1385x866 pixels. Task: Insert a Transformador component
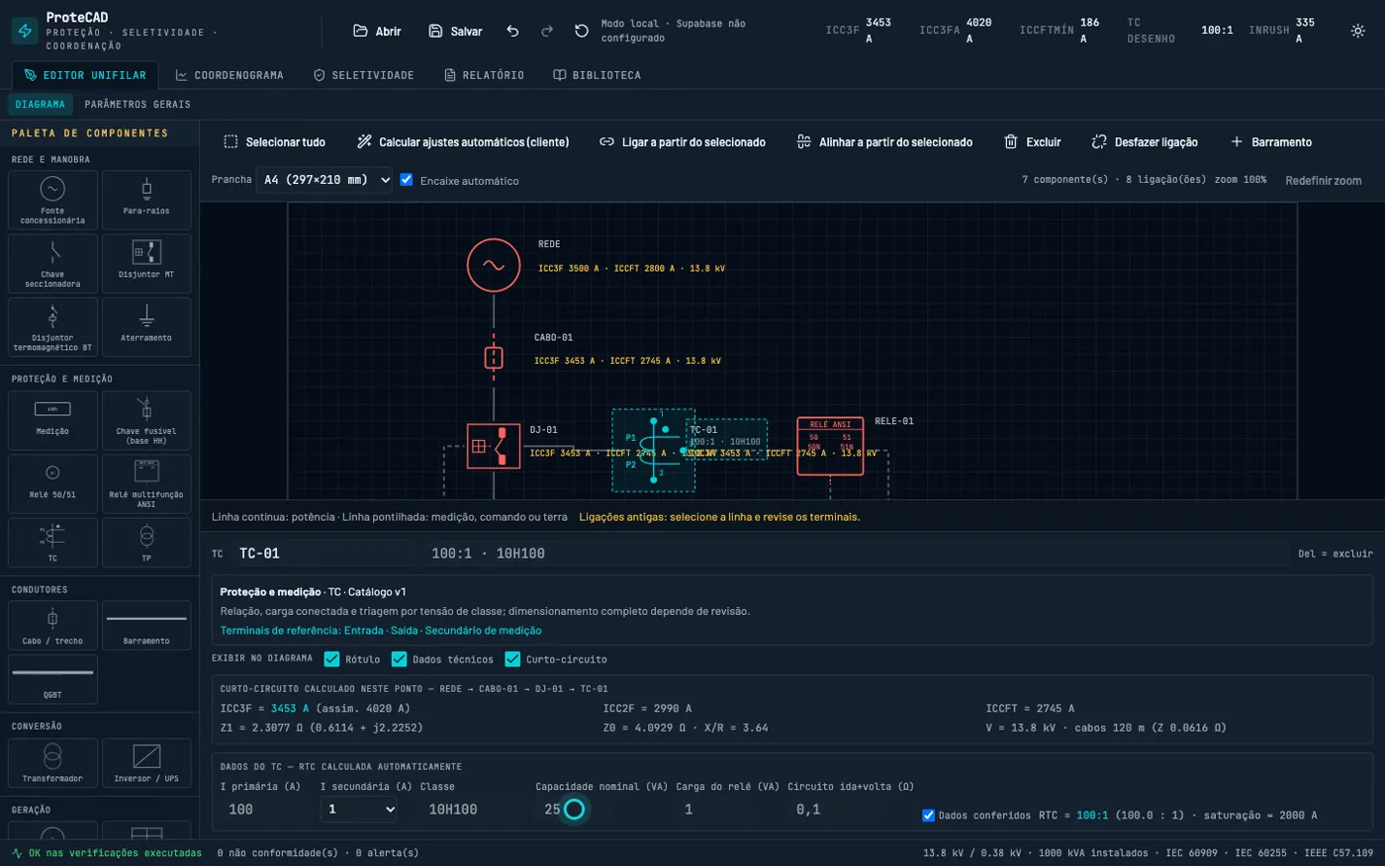click(x=52, y=763)
